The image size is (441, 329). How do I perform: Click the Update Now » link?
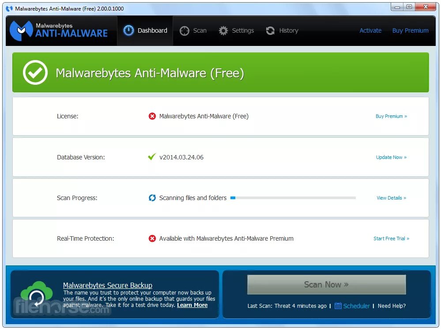[x=391, y=157]
